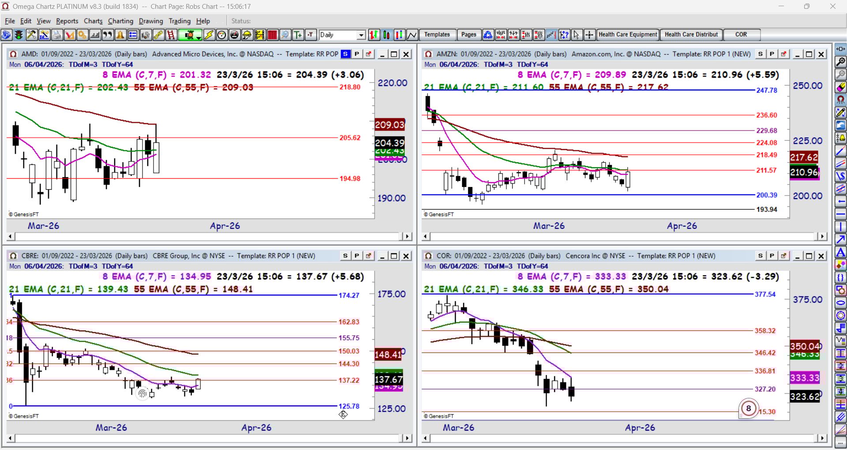The width and height of the screenshot is (847, 450).
Task: Toggle the P button on AMD chart
Action: 357,54
